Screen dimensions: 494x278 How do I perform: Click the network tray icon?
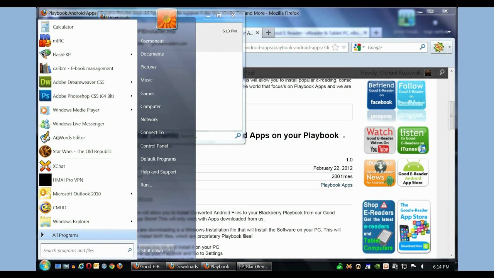[404, 266]
